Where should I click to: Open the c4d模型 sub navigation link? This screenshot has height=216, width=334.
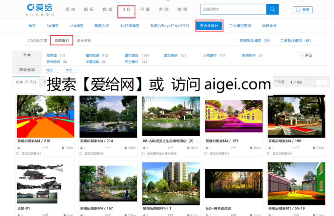[76, 25]
